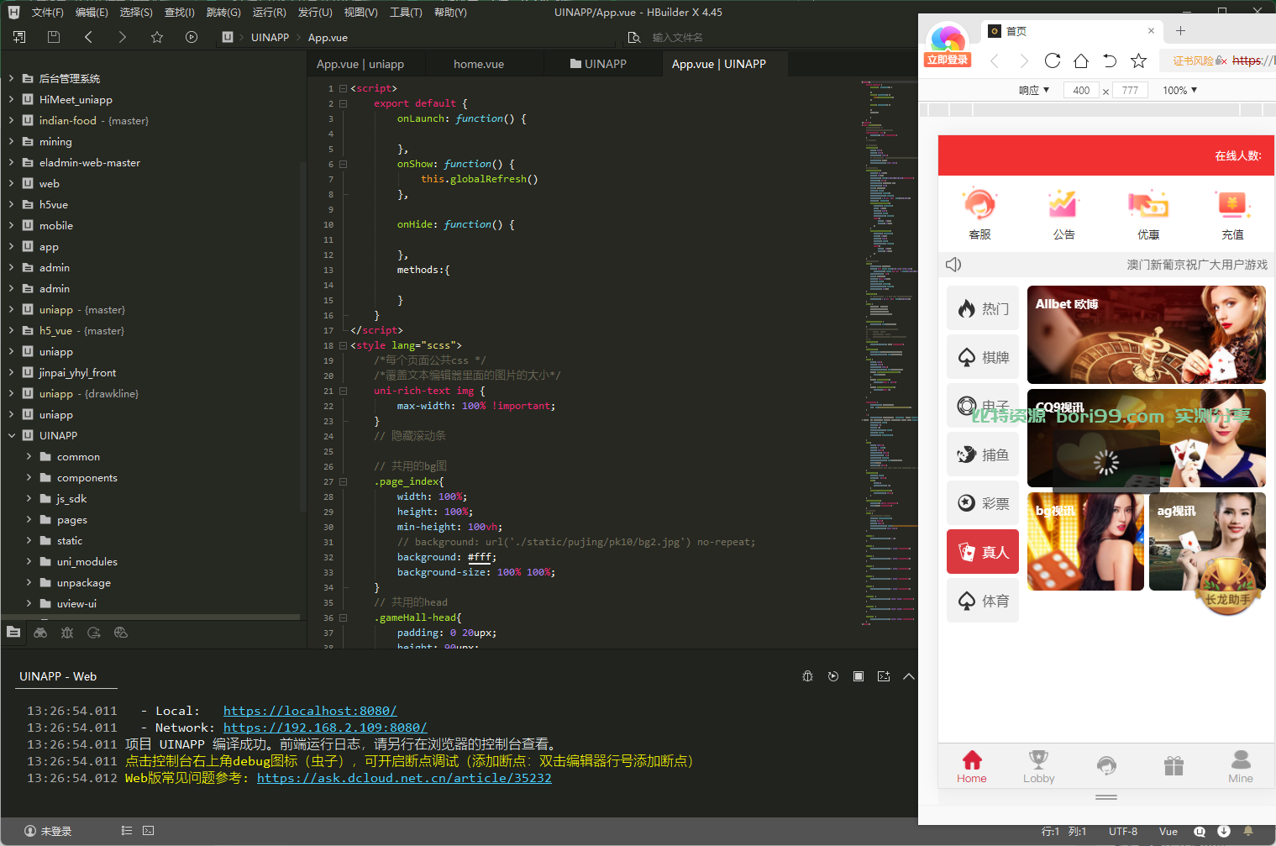The width and height of the screenshot is (1276, 846).
Task: Click the speaker icon beside the announcement ticker
Action: pos(953,265)
